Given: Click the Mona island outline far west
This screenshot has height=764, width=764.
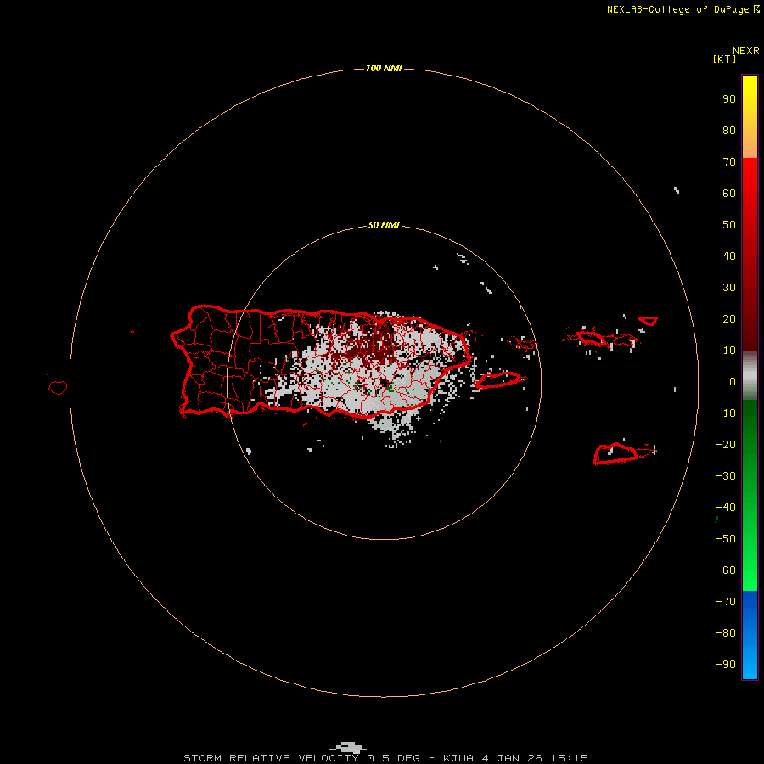Looking at the screenshot, I should (58, 388).
